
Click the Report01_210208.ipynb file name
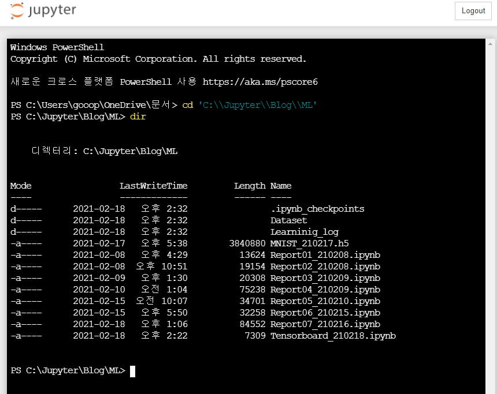click(325, 255)
